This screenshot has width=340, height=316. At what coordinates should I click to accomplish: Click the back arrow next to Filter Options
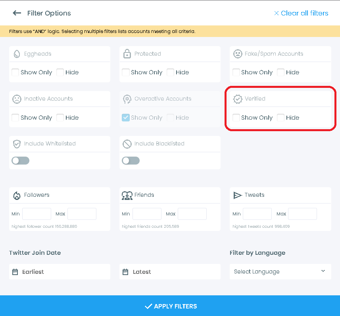[17, 13]
